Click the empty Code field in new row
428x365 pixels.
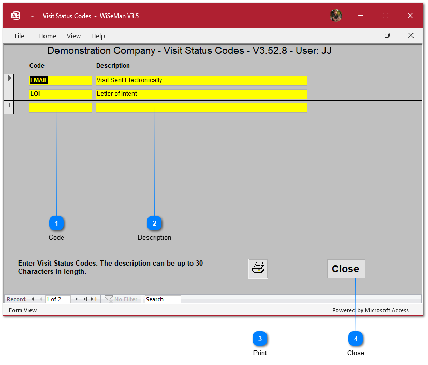coord(61,108)
